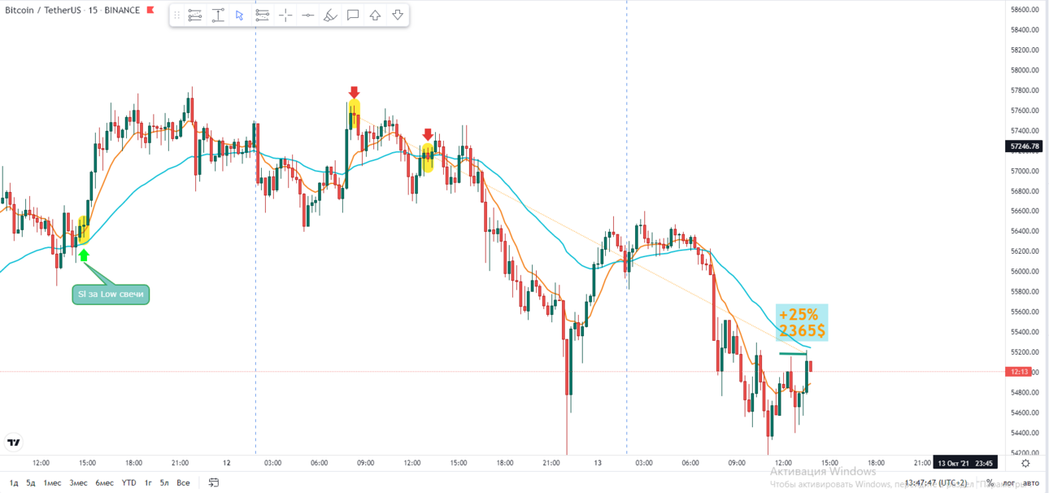Show all data with Все range
This screenshot has width=1049, height=493.
pos(183,482)
